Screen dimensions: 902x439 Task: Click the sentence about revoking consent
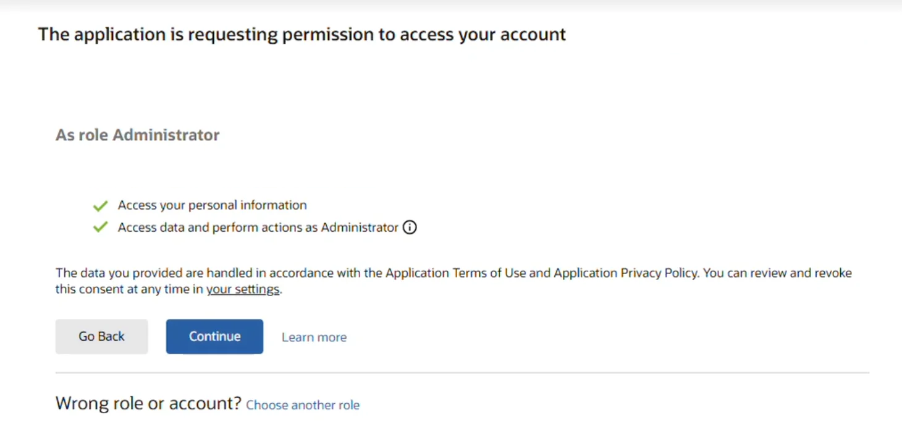(777, 273)
